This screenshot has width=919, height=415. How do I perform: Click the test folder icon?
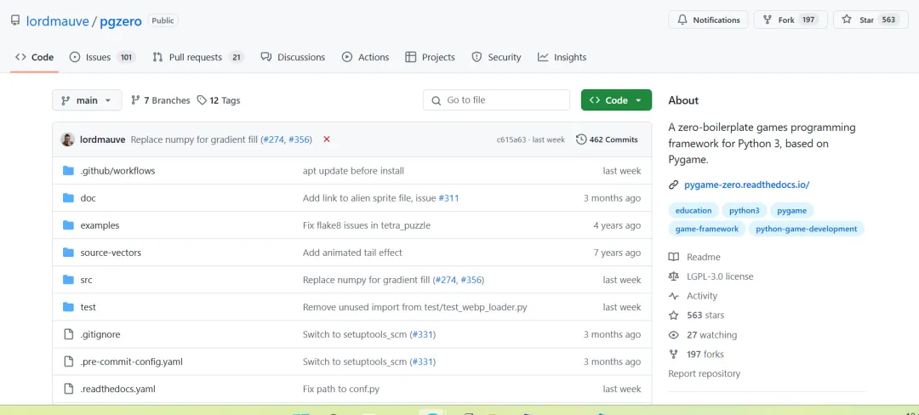point(69,307)
